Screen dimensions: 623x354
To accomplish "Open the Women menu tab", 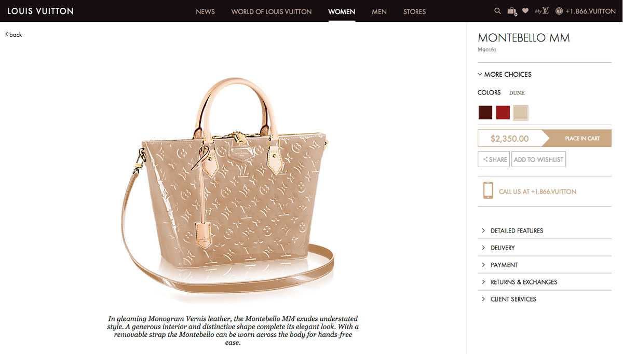I will click(342, 11).
